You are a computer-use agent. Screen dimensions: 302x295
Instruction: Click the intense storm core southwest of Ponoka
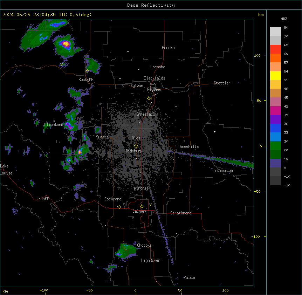click(x=66, y=44)
